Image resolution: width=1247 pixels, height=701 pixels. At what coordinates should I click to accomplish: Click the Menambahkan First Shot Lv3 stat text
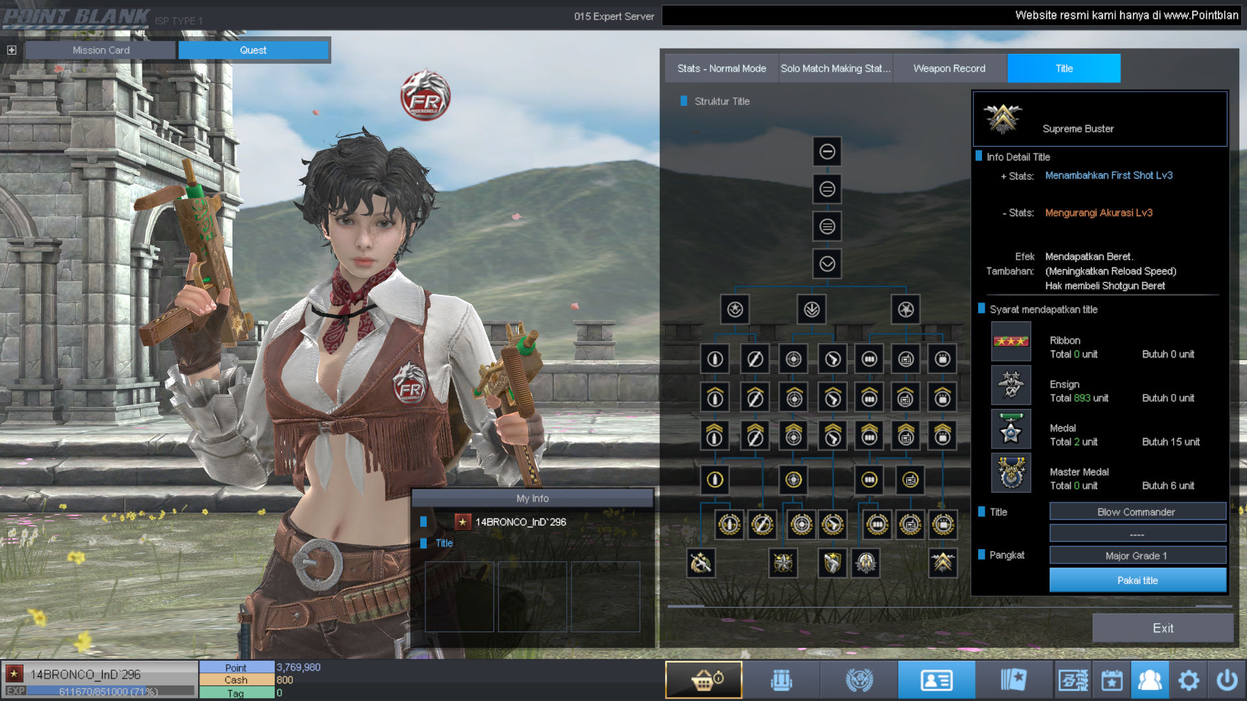pyautogui.click(x=1109, y=175)
